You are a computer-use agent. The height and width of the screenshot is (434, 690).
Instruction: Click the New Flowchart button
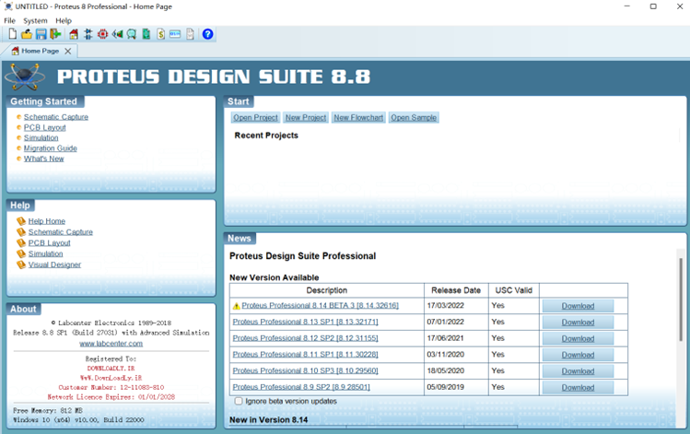(x=358, y=118)
